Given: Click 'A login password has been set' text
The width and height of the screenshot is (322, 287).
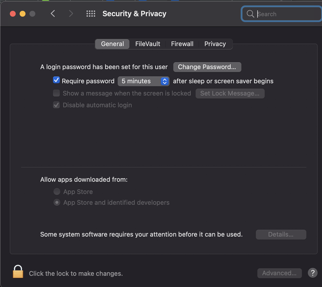Looking at the screenshot, I should coord(104,67).
